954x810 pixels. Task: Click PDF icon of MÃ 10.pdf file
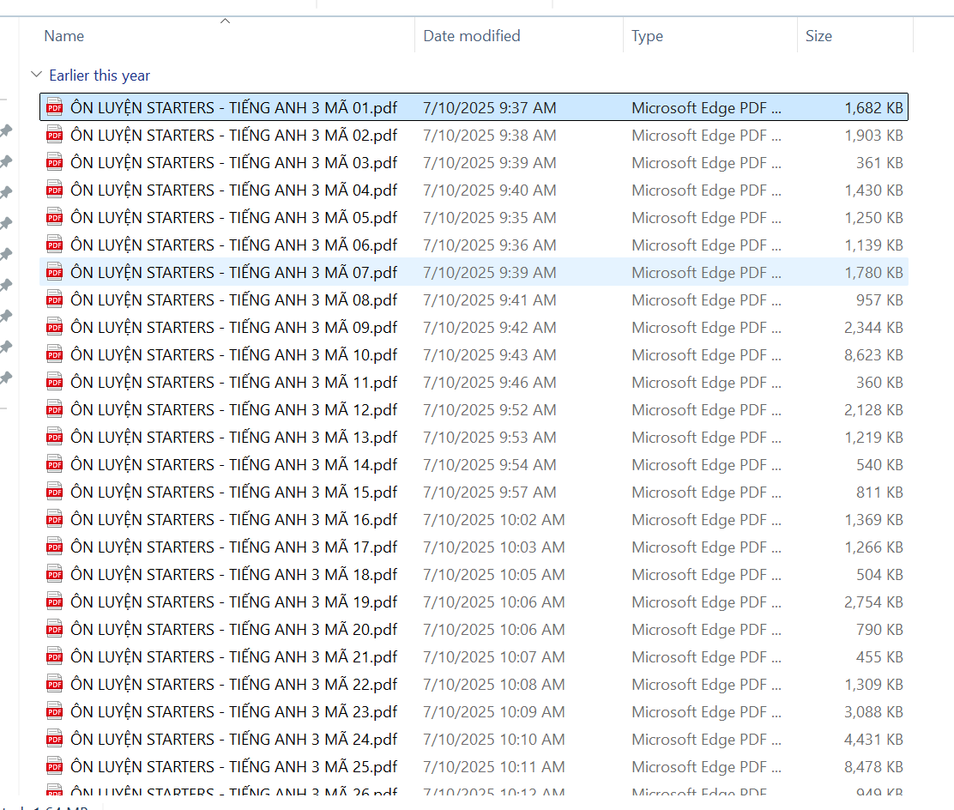click(x=55, y=355)
